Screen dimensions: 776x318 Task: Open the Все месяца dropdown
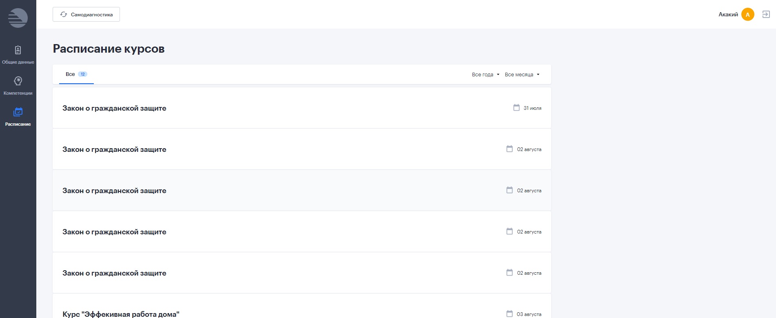(x=522, y=74)
